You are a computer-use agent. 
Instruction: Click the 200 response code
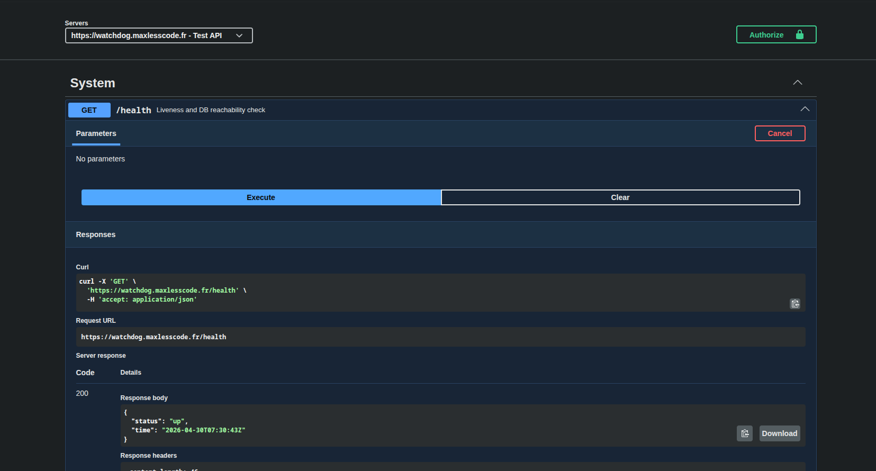tap(82, 393)
